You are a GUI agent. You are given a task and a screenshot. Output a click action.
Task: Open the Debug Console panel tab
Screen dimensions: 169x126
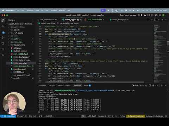click(x=64, y=85)
